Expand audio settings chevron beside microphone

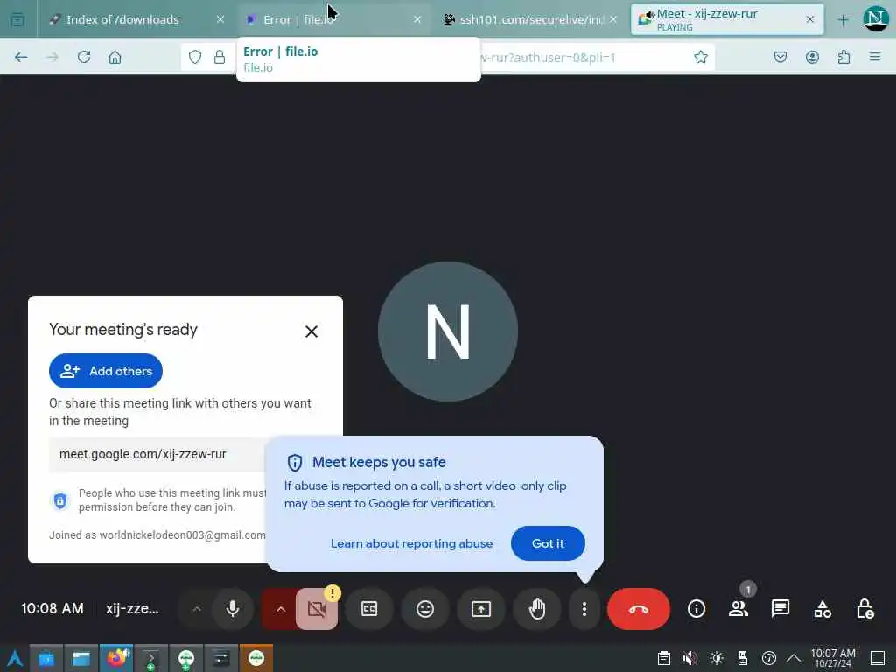197,609
